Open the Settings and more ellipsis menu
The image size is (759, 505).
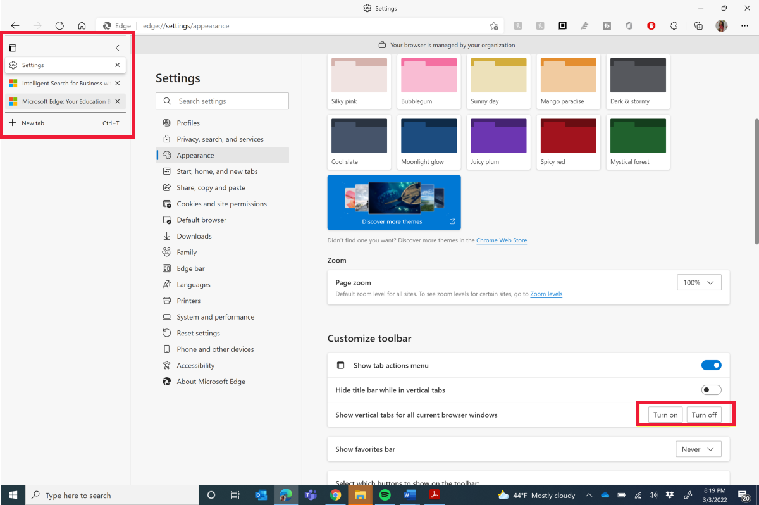coord(745,26)
